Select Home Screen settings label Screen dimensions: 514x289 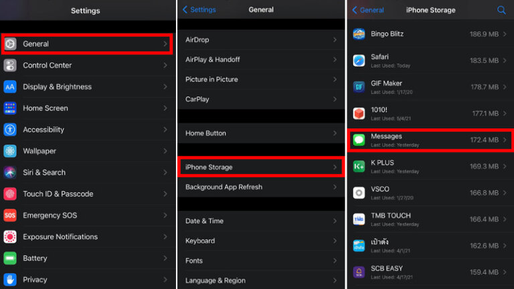pos(46,108)
